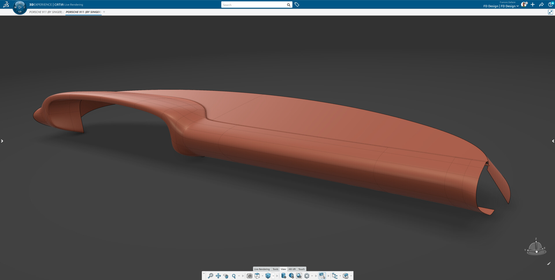The width and height of the screenshot is (555, 280).
Task: Open the render style dropdown arrow
Action: 273,276
